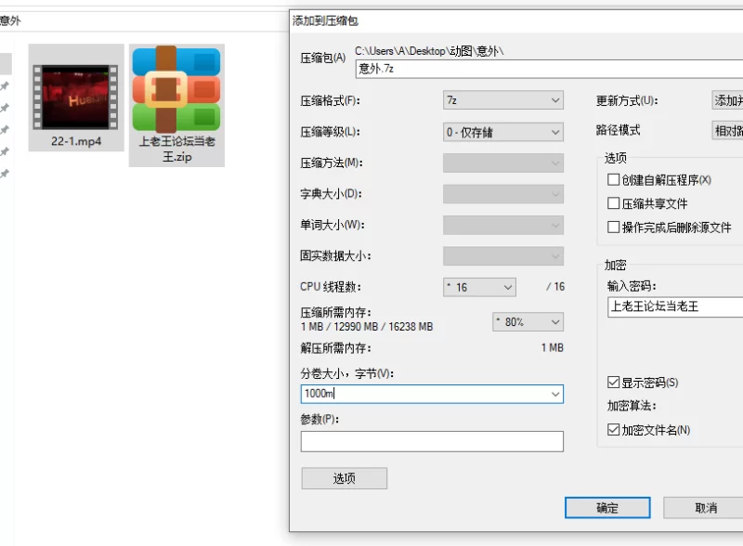Open the memory usage 80% dropdown
The width and height of the screenshot is (743, 546).
click(x=528, y=322)
